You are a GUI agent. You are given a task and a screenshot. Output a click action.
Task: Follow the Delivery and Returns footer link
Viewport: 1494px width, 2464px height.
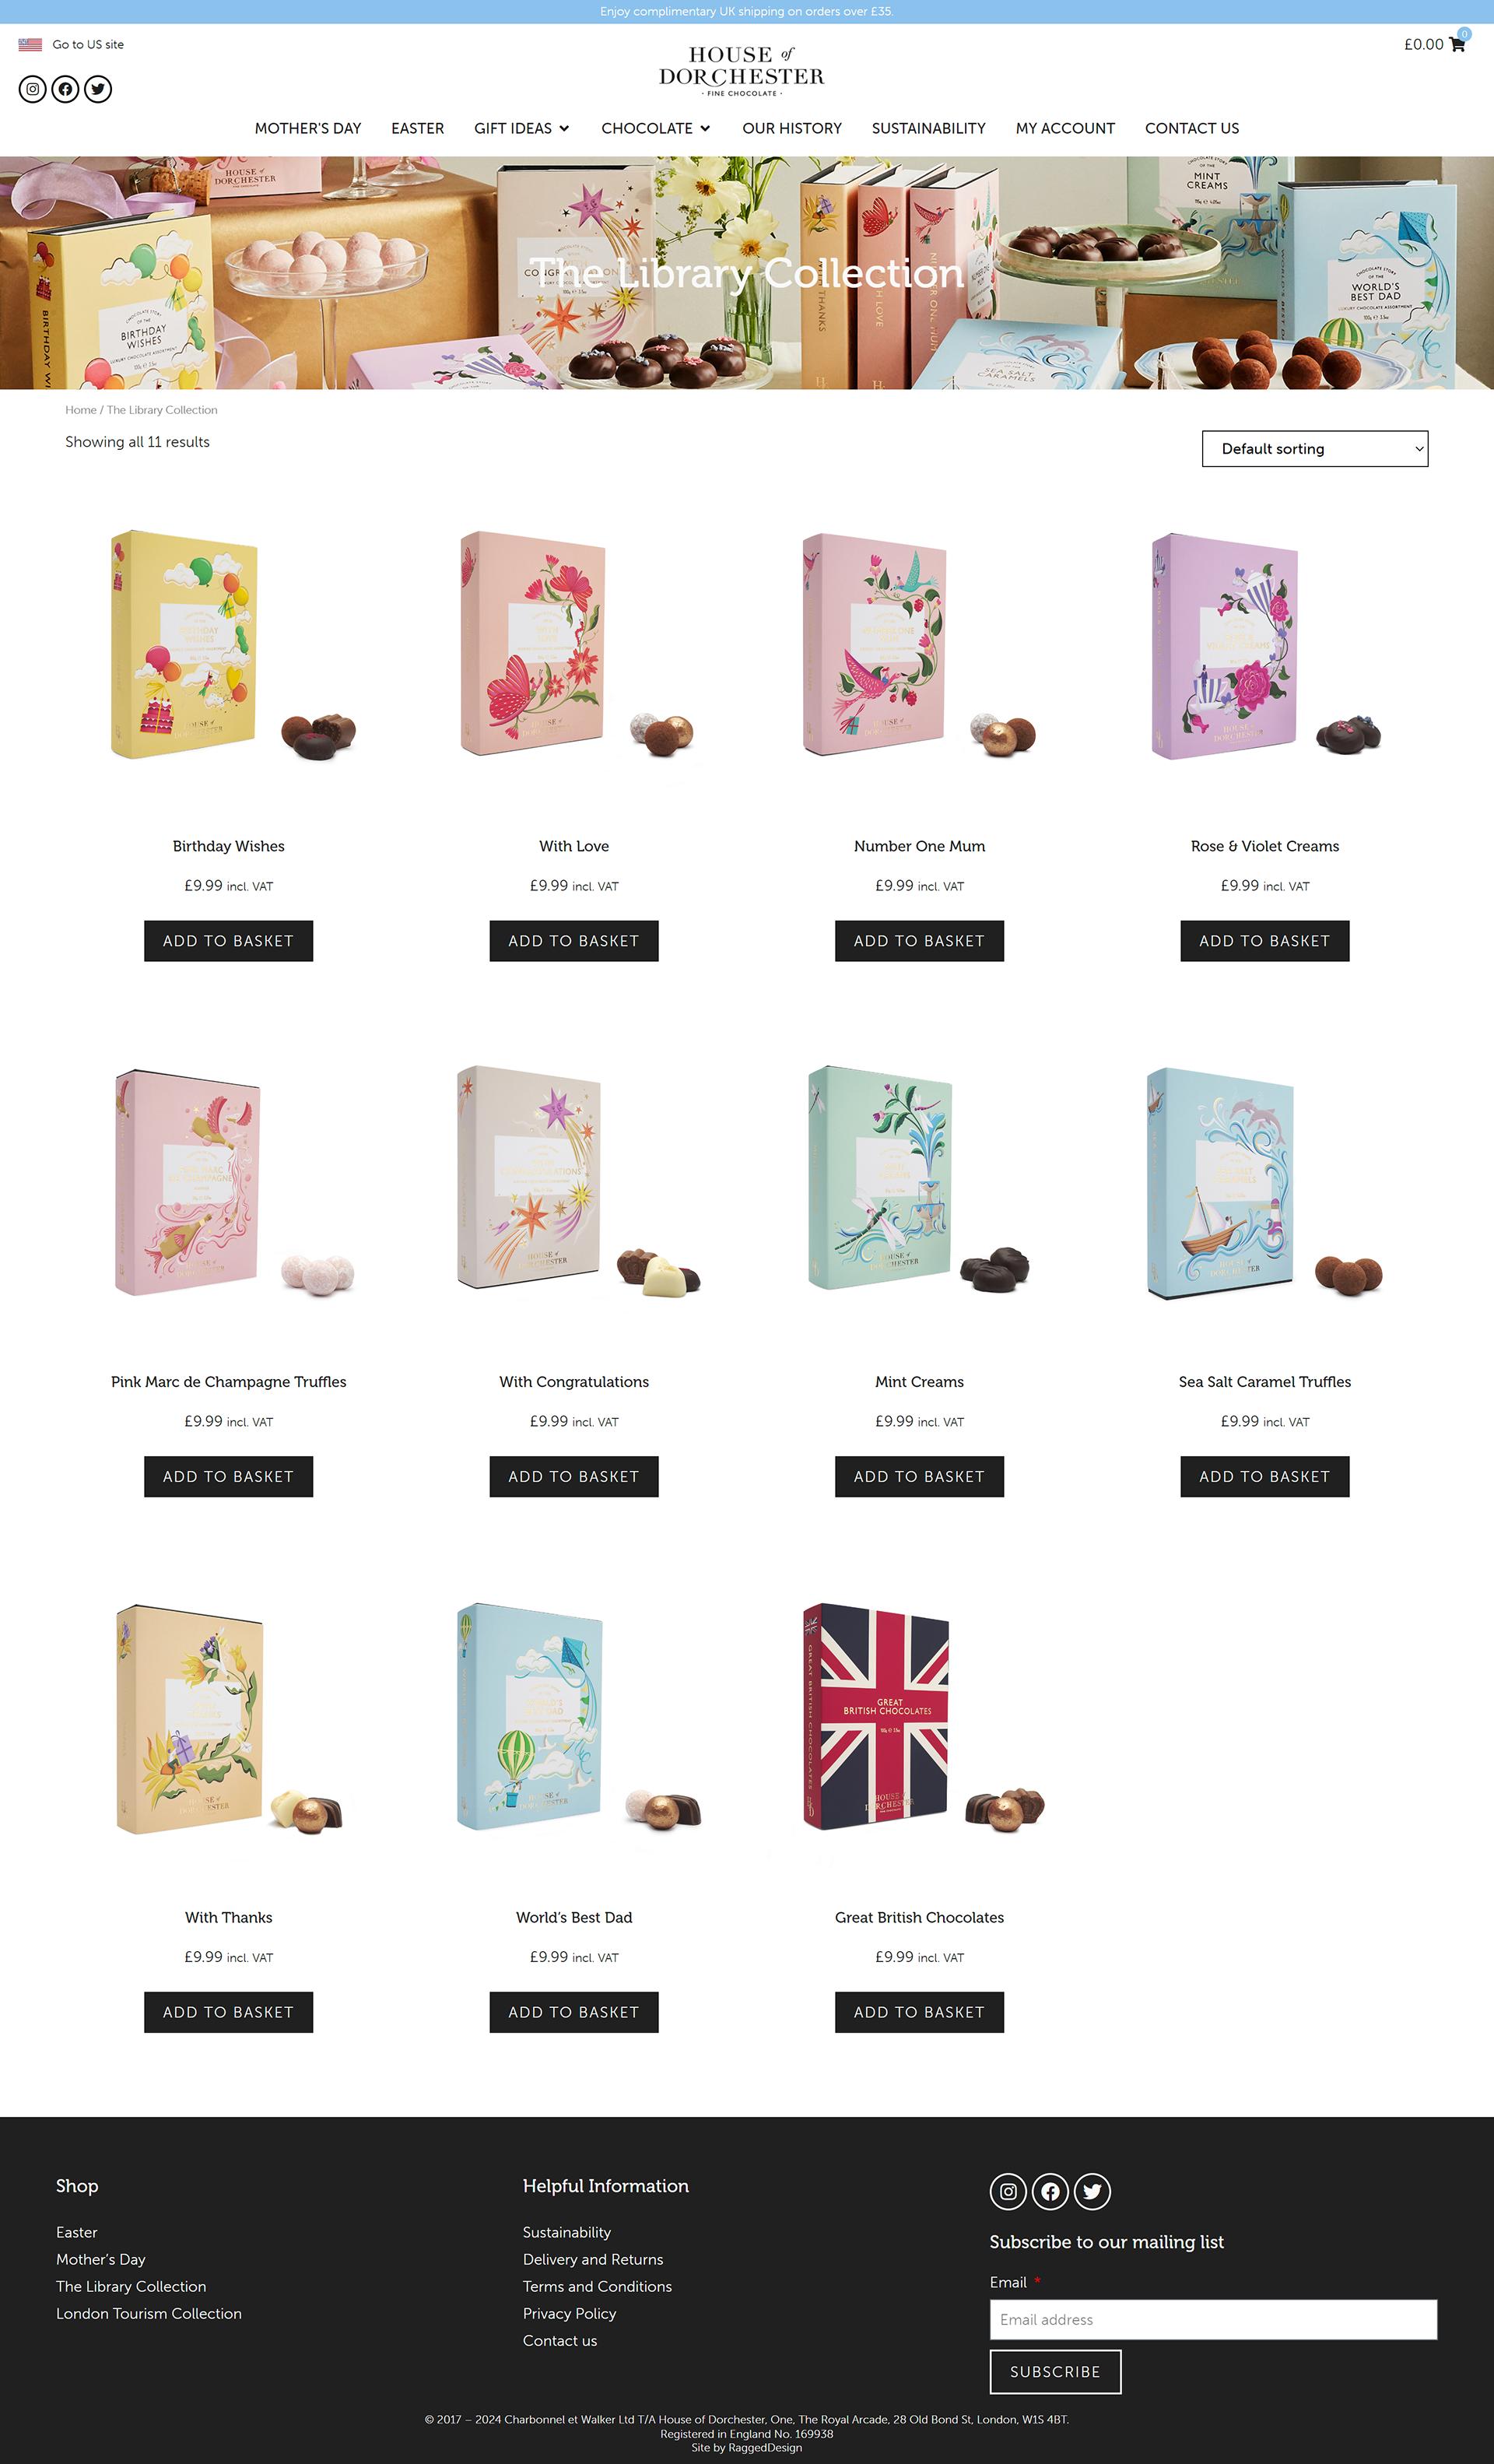593,2259
